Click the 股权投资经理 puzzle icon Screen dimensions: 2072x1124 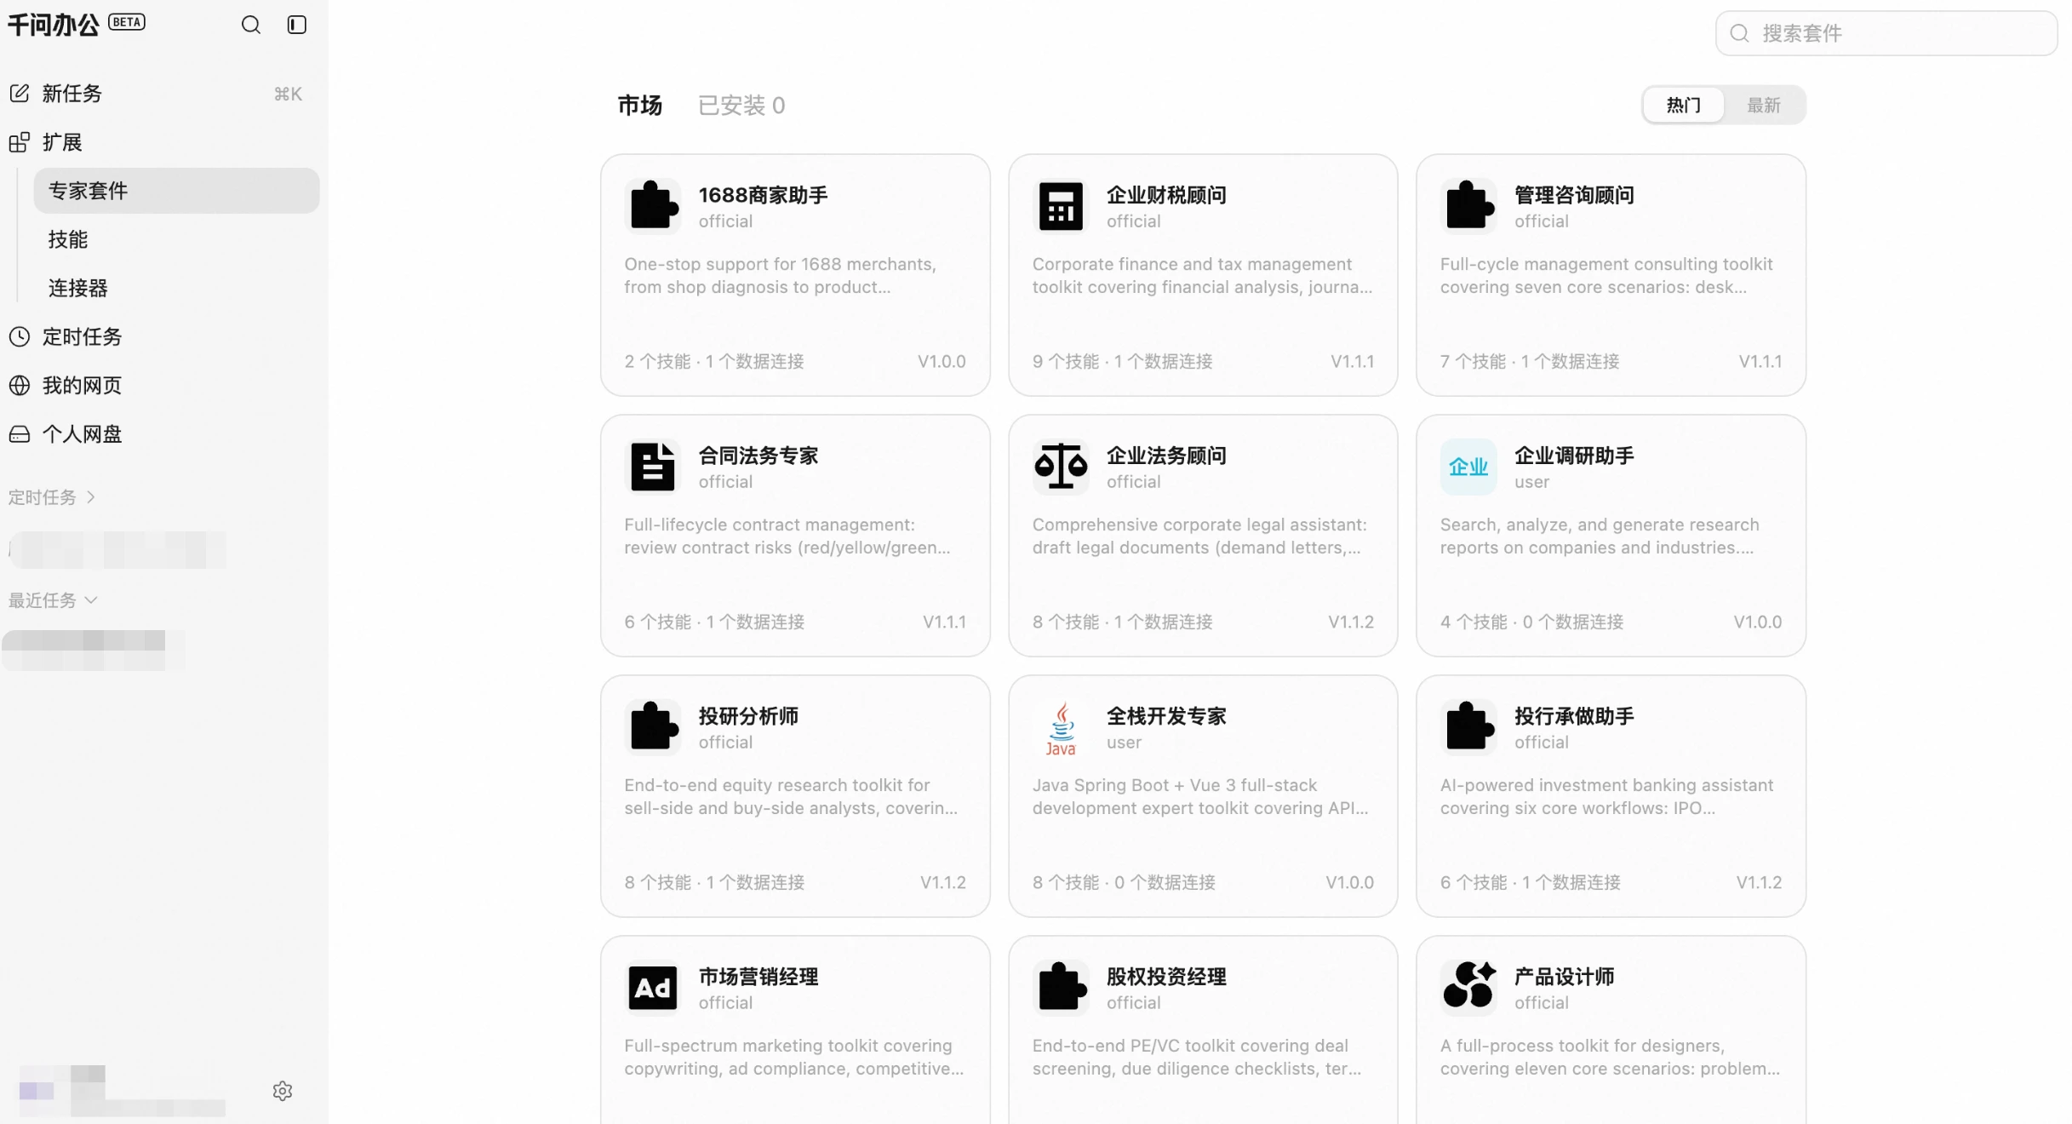pos(1061,988)
